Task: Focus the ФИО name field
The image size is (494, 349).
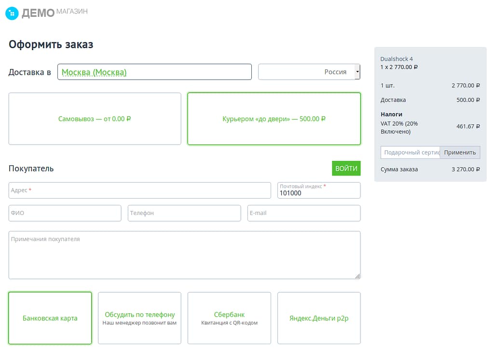Action: [x=65, y=213]
